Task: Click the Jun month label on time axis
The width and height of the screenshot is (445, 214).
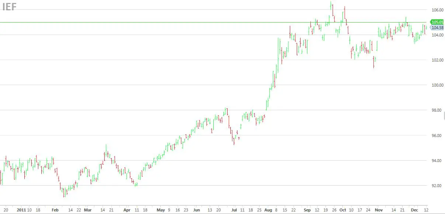Action: click(197, 210)
